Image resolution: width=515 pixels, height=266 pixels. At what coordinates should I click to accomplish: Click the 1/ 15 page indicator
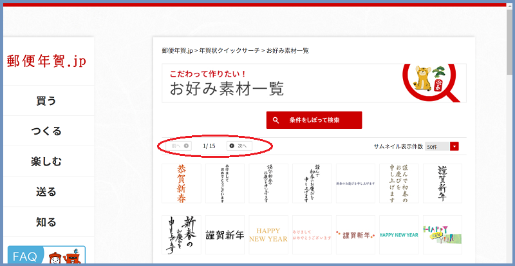pos(209,146)
